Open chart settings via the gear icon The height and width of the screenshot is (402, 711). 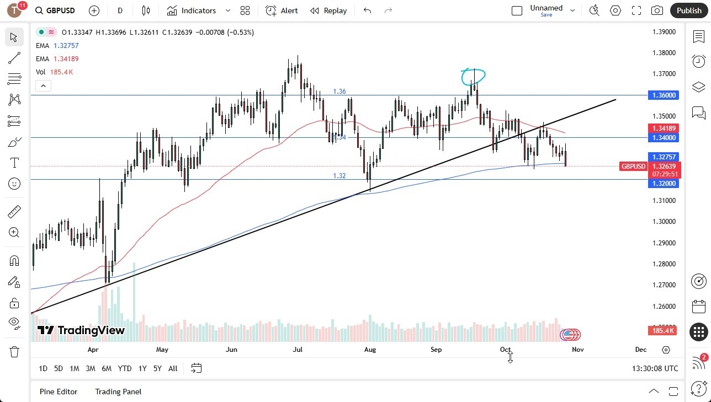[x=615, y=10]
